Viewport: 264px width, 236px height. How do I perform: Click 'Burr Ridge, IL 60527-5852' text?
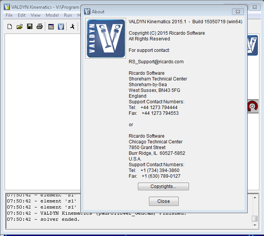(x=157, y=153)
